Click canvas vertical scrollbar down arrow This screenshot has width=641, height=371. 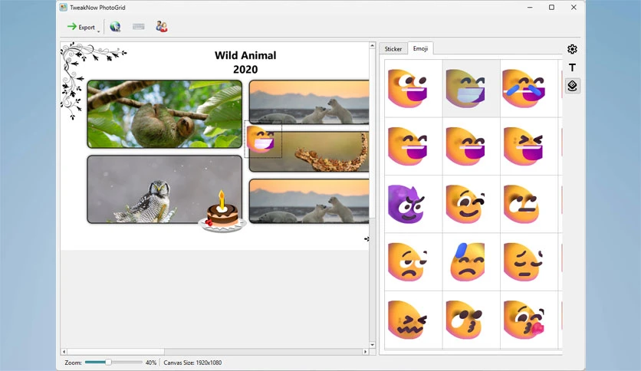372,345
